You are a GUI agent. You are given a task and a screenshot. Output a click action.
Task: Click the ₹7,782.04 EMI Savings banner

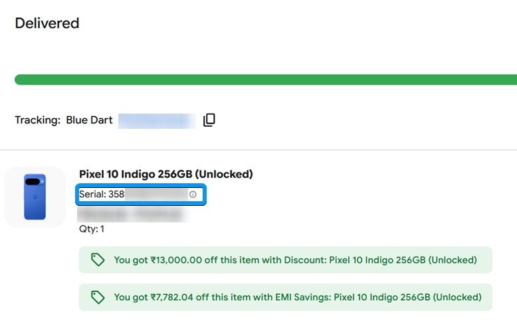286,297
